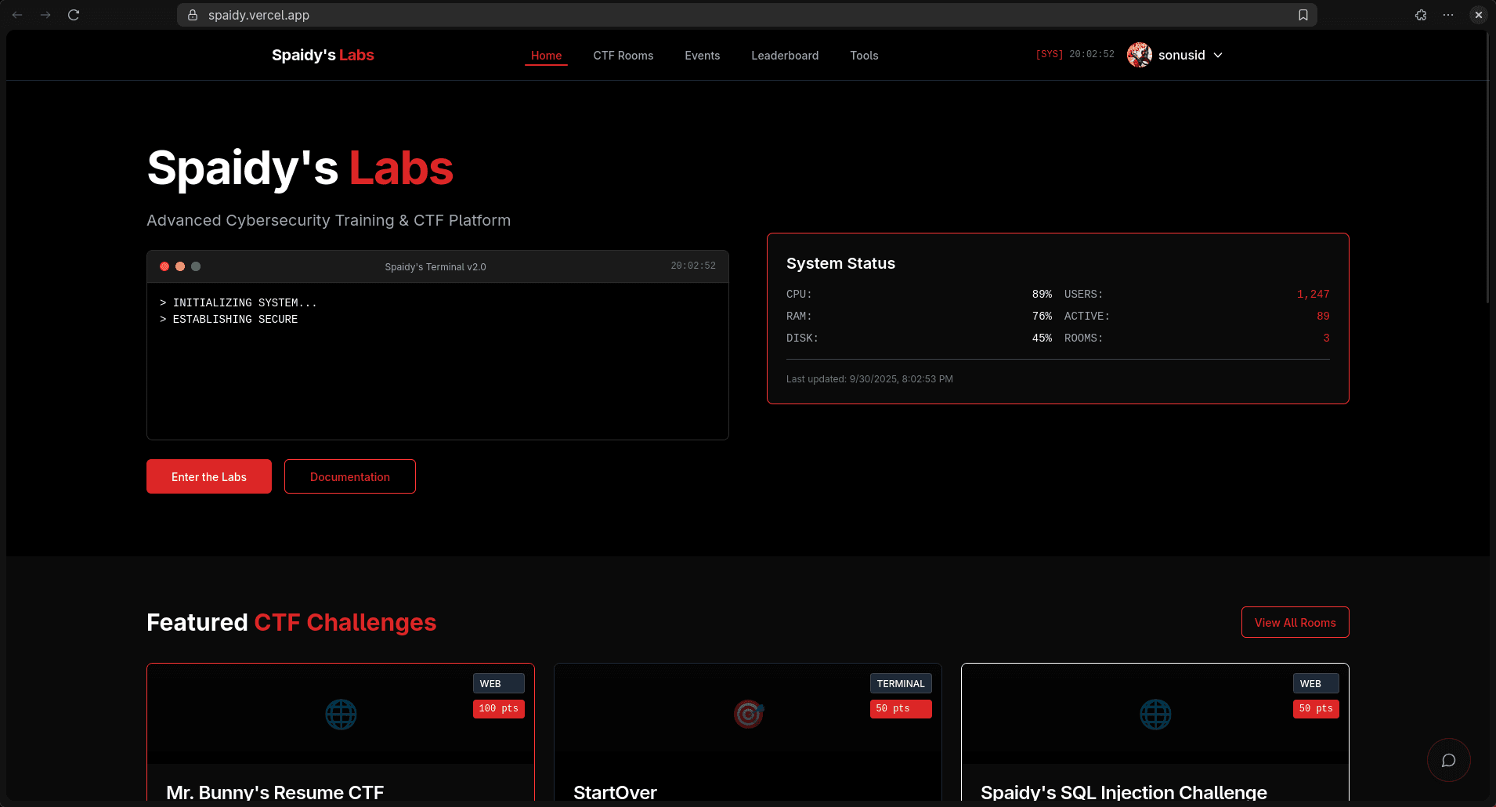The width and height of the screenshot is (1496, 807).
Task: Click the padlock icon next to spaidy.vercel.app
Action: pyautogui.click(x=193, y=15)
